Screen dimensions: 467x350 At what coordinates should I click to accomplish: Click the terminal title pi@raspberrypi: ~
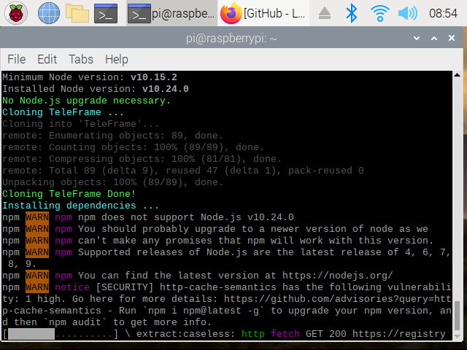[231, 39]
